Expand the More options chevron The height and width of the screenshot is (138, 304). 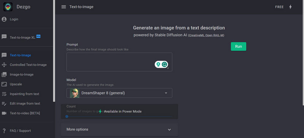169,130
